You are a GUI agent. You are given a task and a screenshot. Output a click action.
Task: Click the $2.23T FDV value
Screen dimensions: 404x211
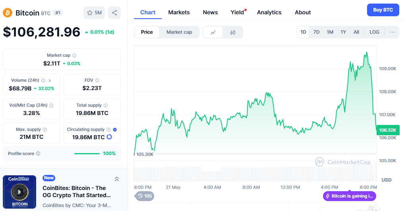click(x=92, y=88)
